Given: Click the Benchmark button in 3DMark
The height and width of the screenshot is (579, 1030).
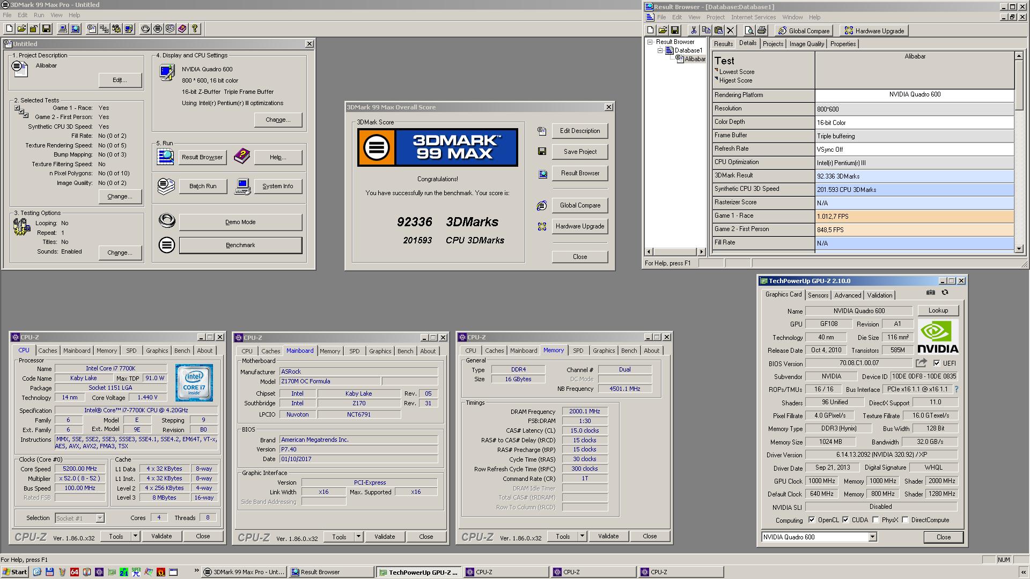Looking at the screenshot, I should click(240, 245).
